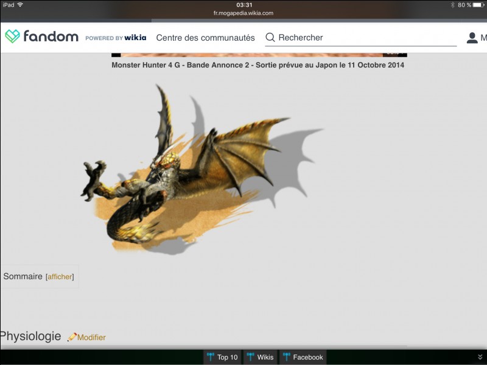Click the Sommaire label
Viewport: 487px width, 365px height.
pos(23,276)
